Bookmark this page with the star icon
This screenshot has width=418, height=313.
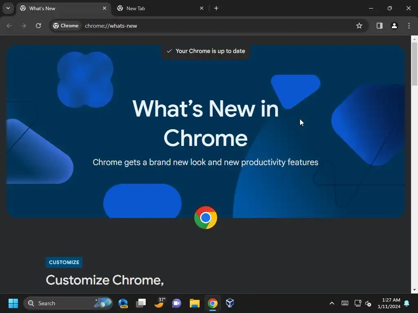[359, 26]
